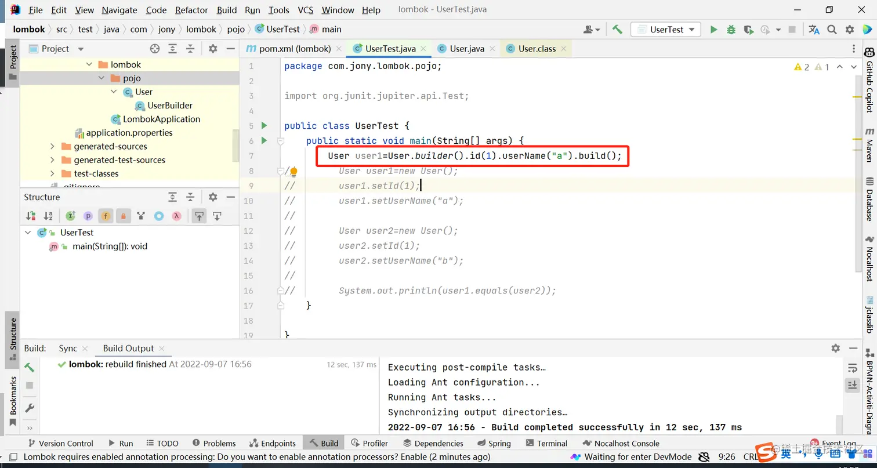Open GitHub Copilot side panel
The image size is (877, 468).
point(869,81)
